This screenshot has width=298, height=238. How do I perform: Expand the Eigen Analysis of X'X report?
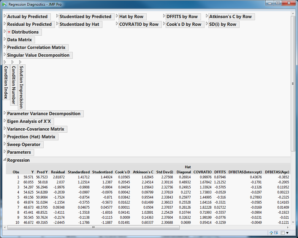[x=5, y=121]
